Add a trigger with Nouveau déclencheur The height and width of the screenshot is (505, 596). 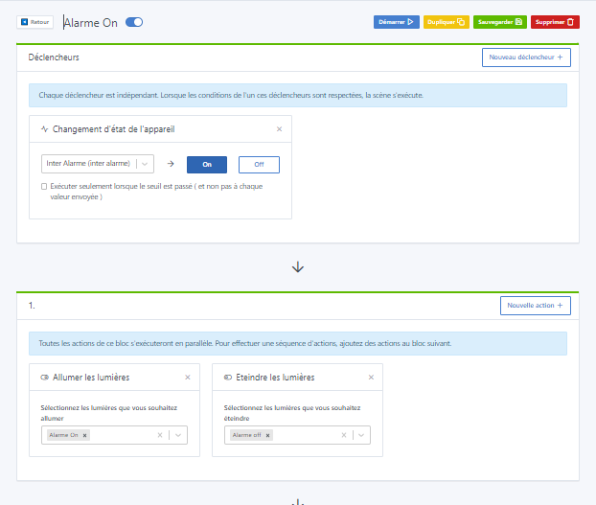(526, 57)
